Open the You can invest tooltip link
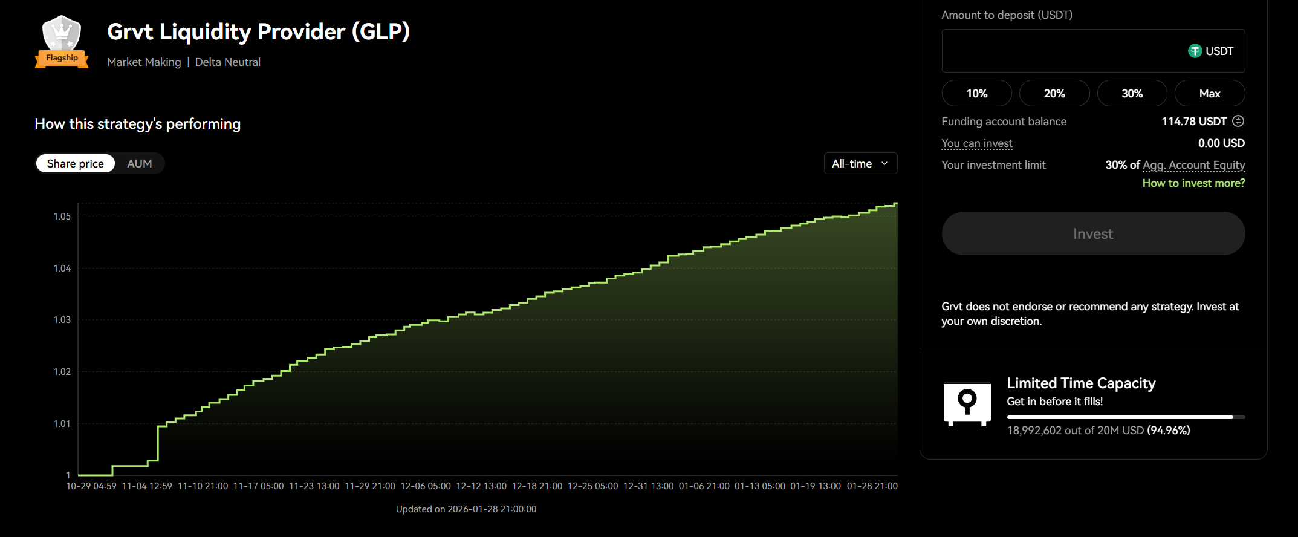This screenshot has width=1298, height=537. [977, 143]
